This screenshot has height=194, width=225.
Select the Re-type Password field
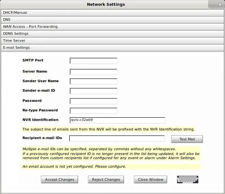coord(94,111)
